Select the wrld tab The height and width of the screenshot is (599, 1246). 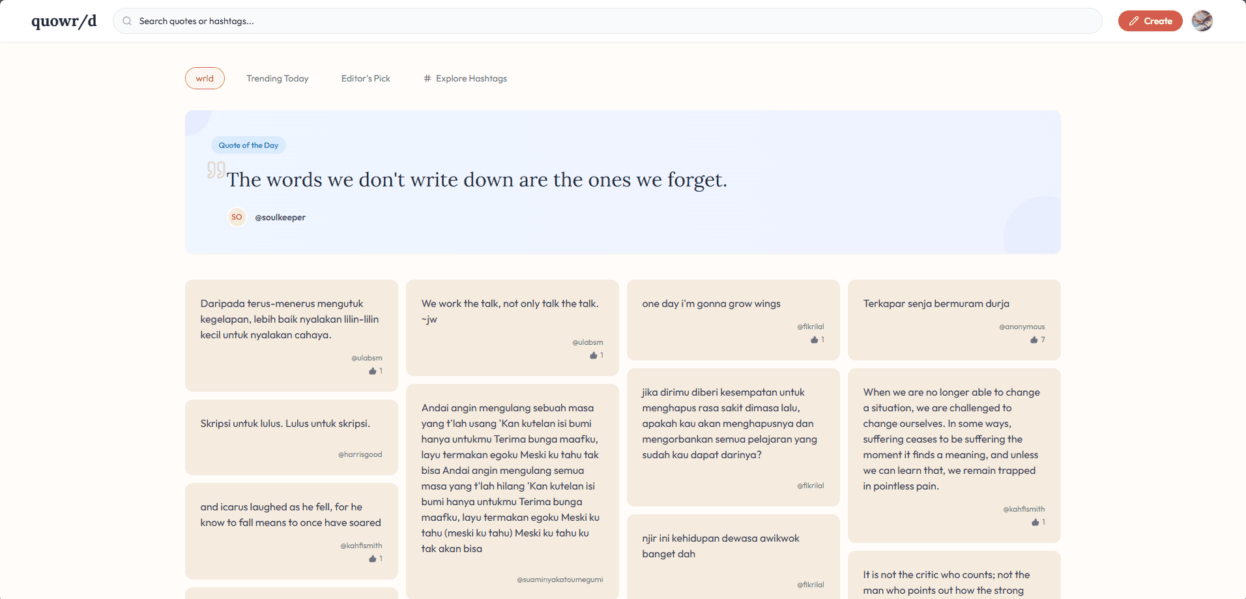205,78
